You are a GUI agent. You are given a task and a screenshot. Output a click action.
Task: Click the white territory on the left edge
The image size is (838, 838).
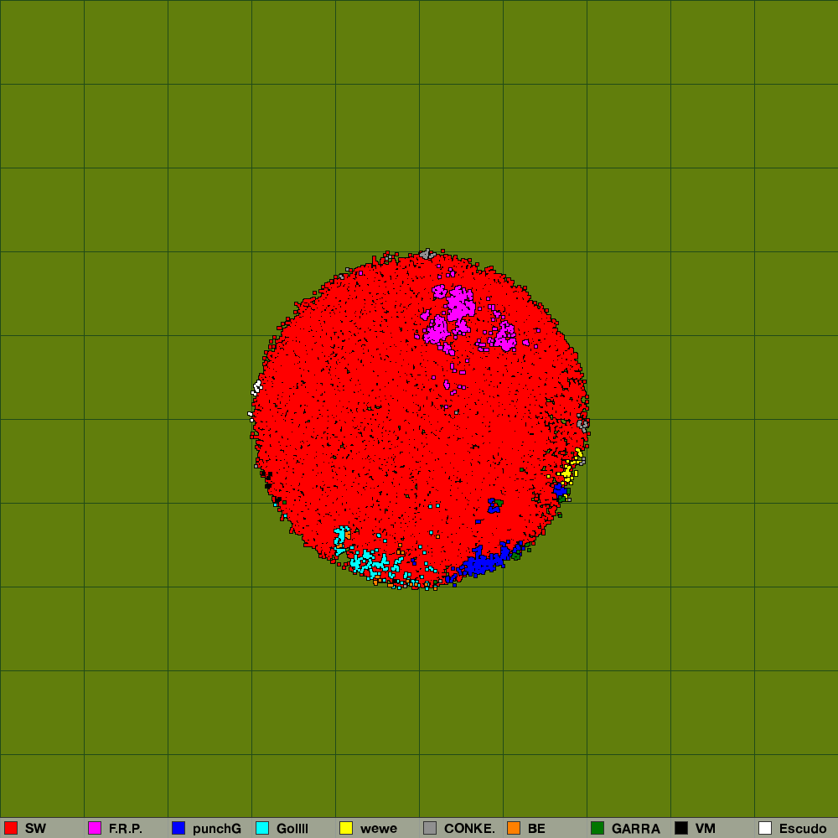click(257, 387)
